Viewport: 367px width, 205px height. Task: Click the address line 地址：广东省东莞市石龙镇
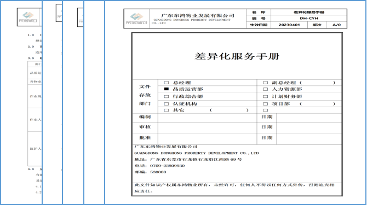tap(188, 160)
